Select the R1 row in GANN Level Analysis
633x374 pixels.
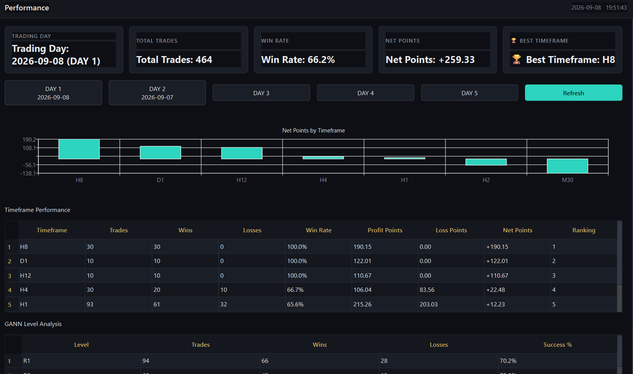pos(311,361)
